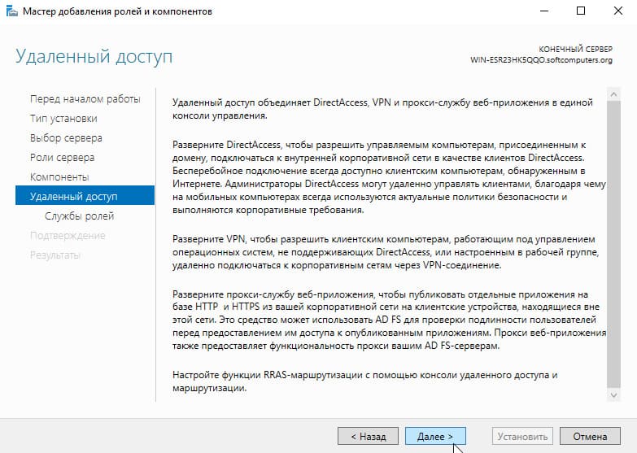Click the wizard app icon in title bar
637x453 pixels.
point(11,11)
